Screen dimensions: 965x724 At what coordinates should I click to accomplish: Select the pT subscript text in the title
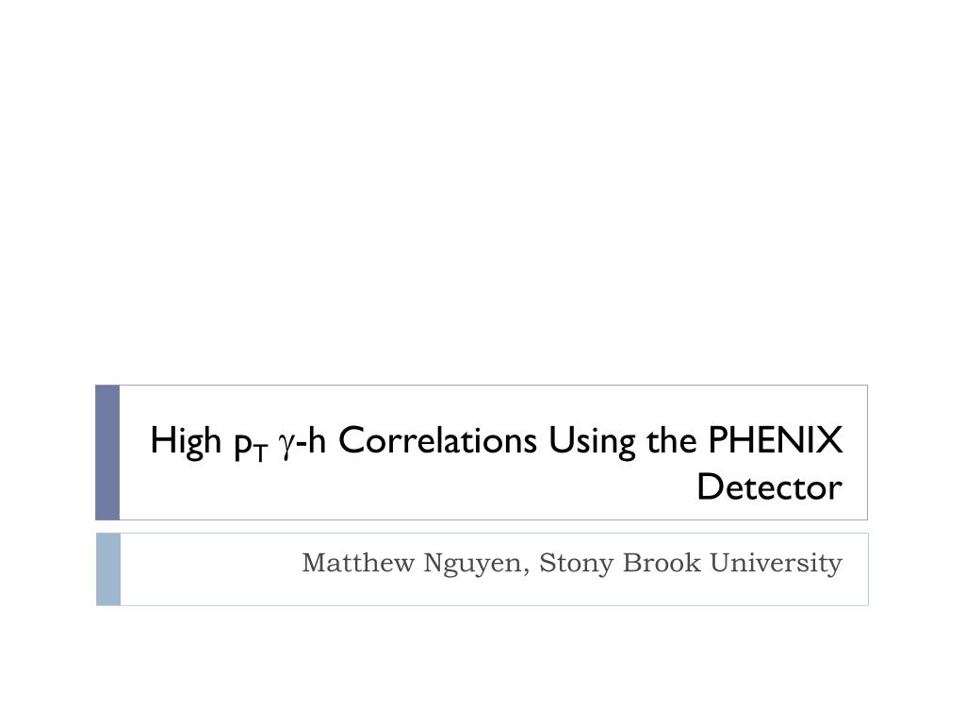252,446
